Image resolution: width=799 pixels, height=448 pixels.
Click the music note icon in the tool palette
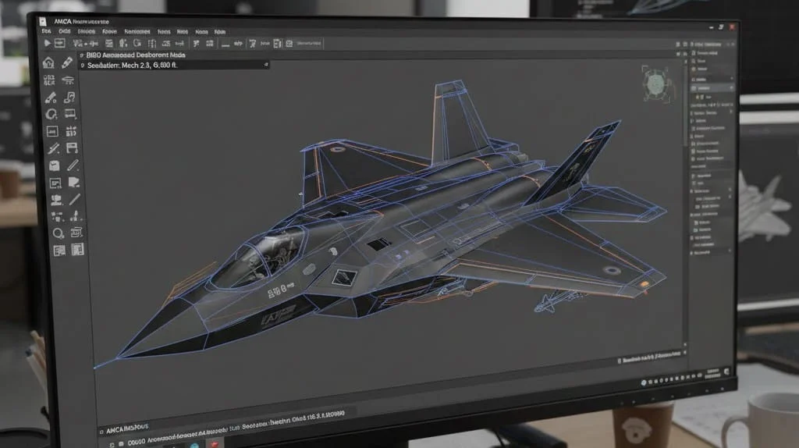pos(69,97)
